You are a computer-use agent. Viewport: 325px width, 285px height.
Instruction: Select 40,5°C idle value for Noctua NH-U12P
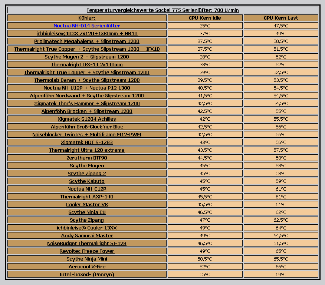tap(205, 88)
